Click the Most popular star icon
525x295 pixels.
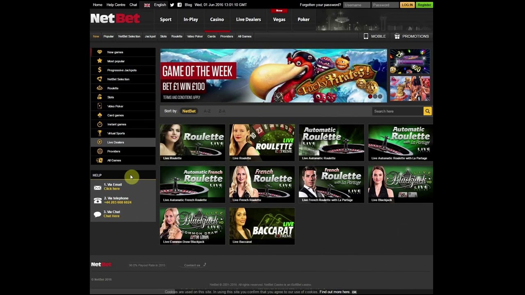(x=99, y=61)
